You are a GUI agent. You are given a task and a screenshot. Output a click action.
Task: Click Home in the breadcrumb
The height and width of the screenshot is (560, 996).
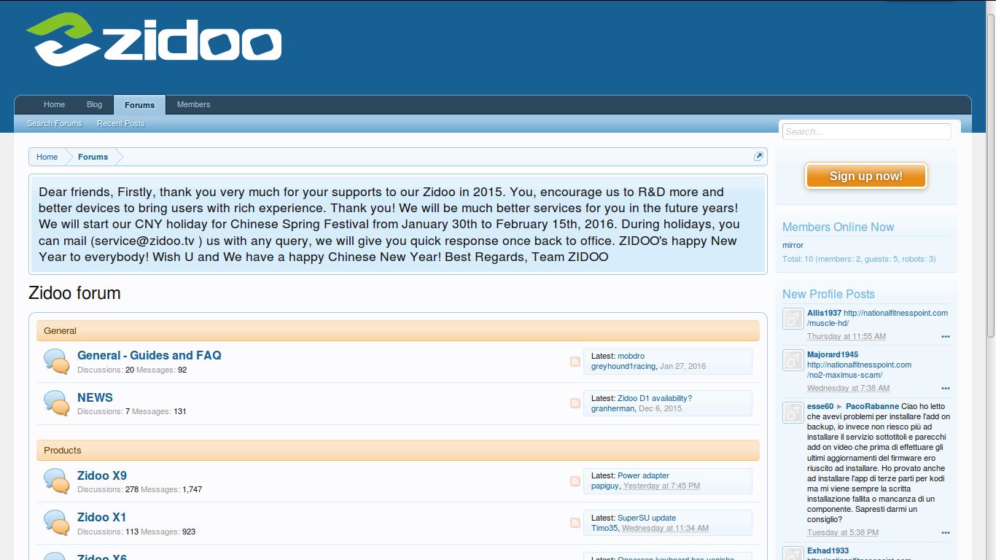coord(47,157)
